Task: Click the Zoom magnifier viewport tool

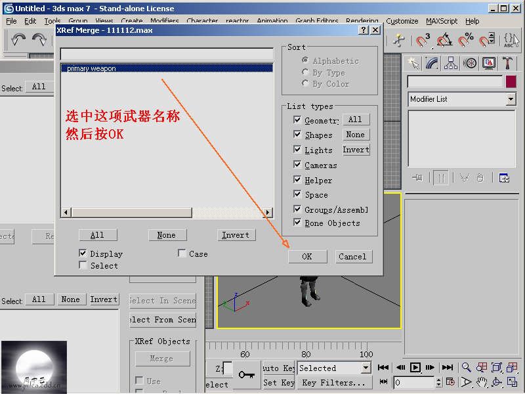Action: click(x=466, y=368)
